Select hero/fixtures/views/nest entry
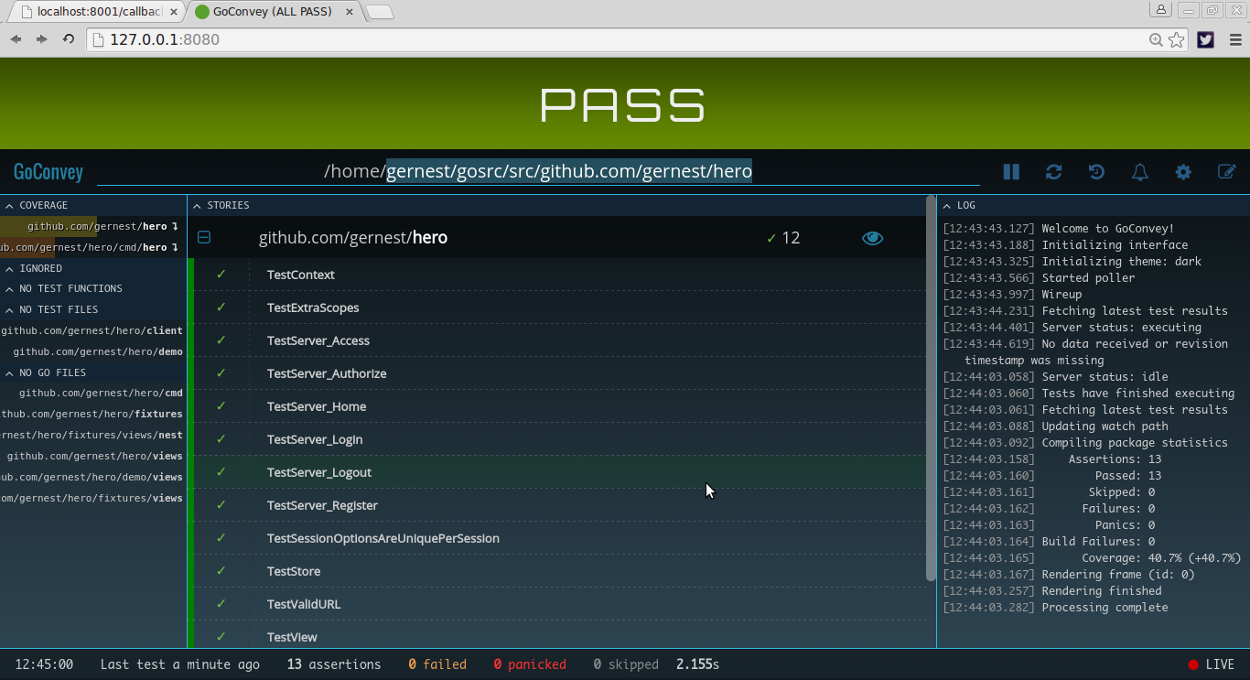The height and width of the screenshot is (680, 1250). pyautogui.click(x=92, y=436)
